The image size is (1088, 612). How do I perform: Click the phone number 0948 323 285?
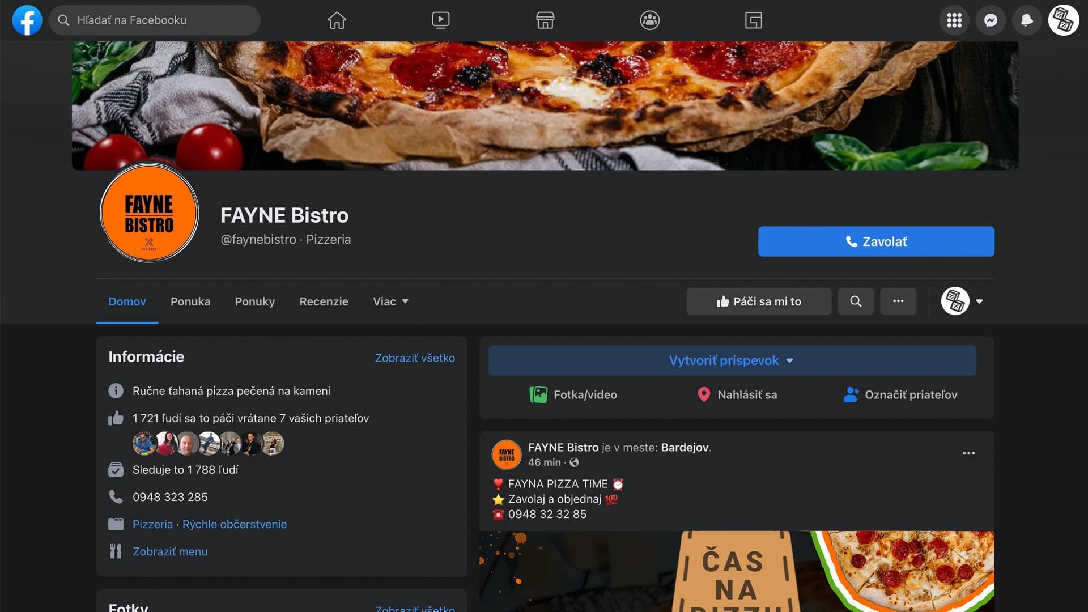point(170,497)
